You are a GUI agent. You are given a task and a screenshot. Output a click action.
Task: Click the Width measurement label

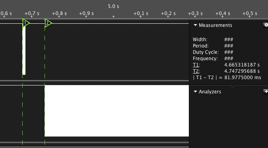click(x=200, y=40)
